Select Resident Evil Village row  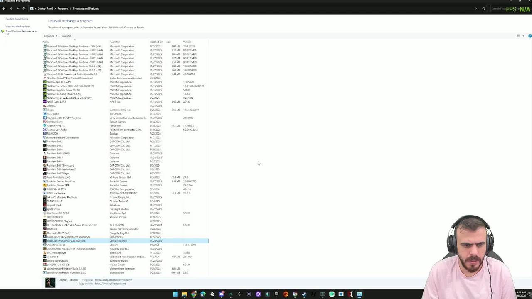coord(125,174)
